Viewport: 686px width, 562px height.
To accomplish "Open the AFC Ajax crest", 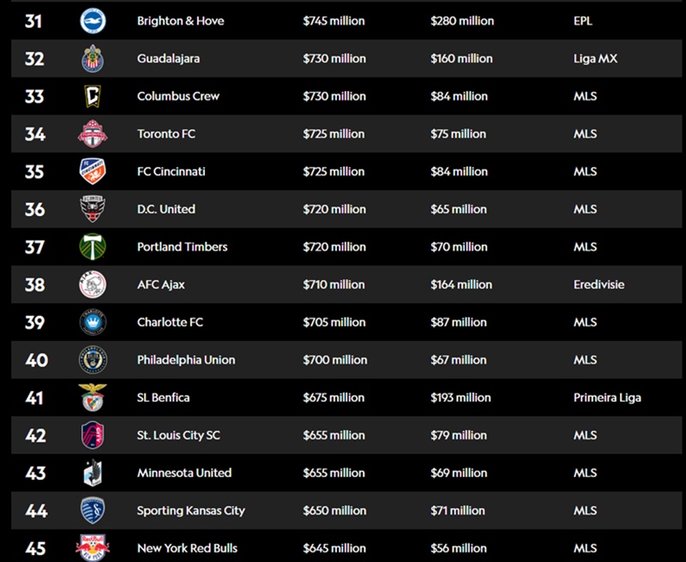I will [x=93, y=284].
